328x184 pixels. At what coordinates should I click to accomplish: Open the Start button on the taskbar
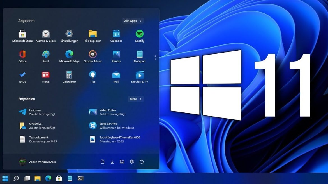6,178
